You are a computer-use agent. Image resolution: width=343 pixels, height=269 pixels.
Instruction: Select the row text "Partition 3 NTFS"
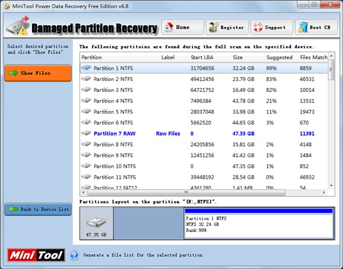tap(113, 90)
